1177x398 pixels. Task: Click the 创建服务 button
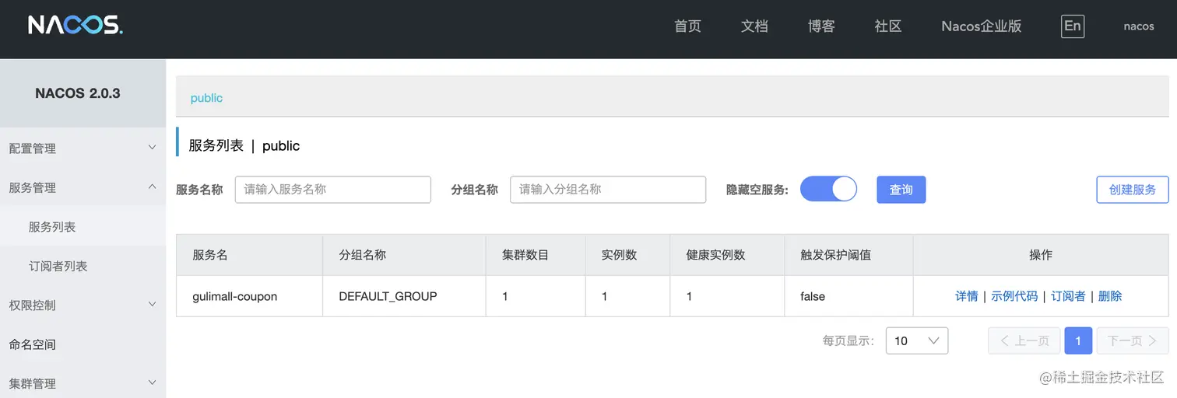click(x=1132, y=190)
